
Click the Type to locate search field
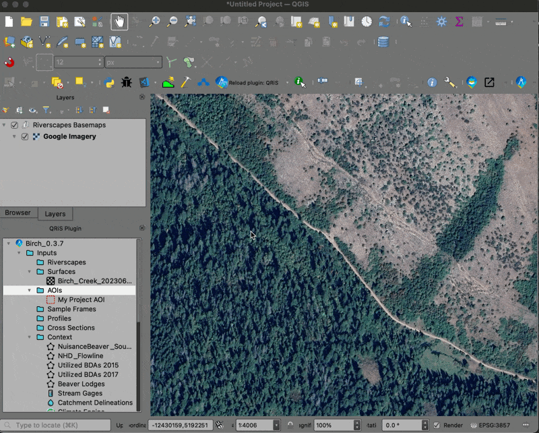[56, 426]
